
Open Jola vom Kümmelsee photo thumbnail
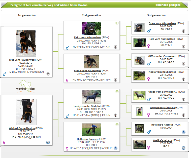tap(139, 43)
